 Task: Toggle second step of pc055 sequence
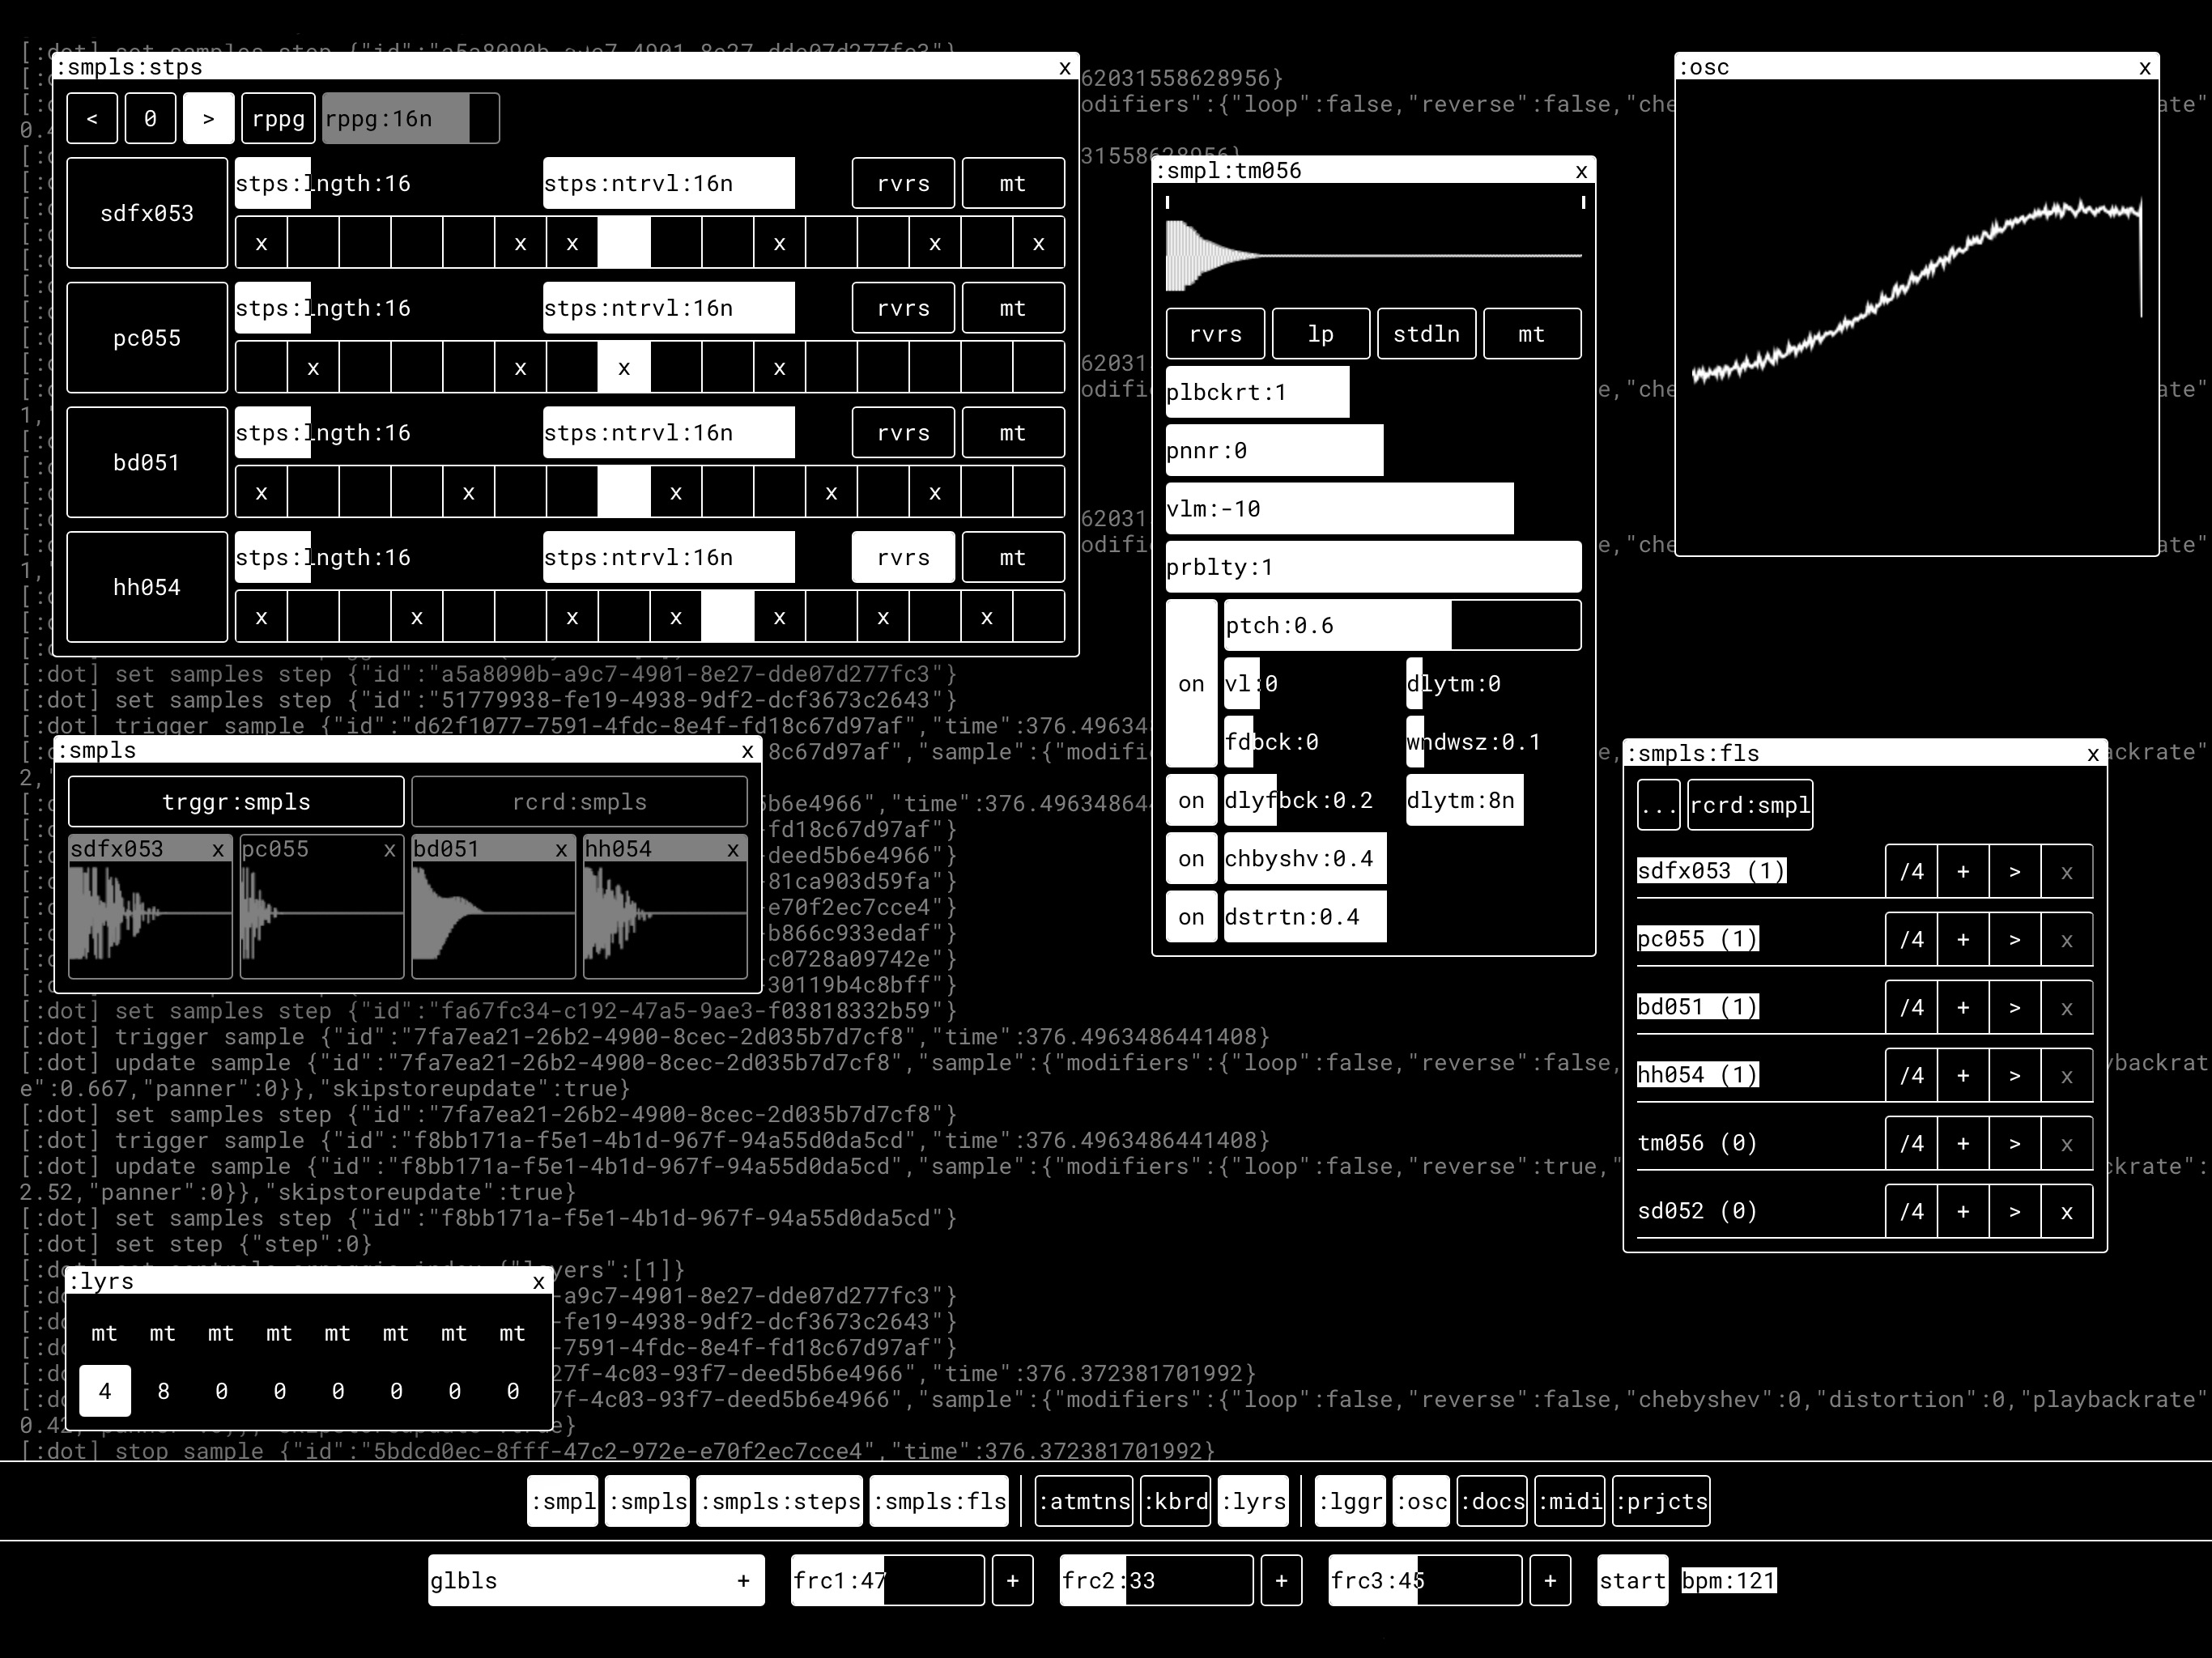click(313, 367)
